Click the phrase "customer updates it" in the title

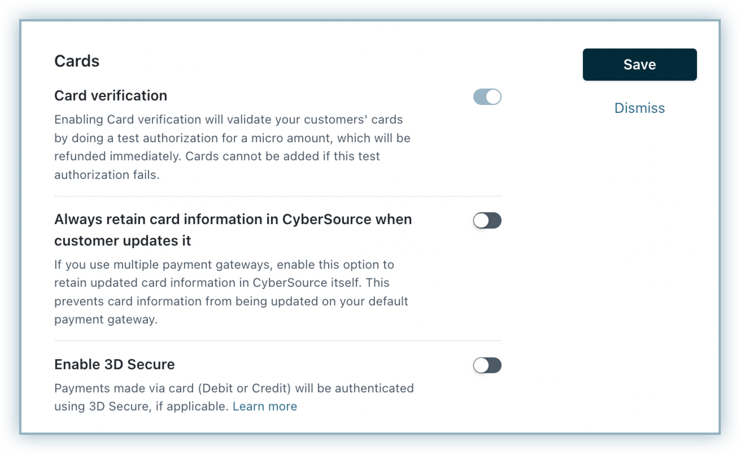(123, 241)
